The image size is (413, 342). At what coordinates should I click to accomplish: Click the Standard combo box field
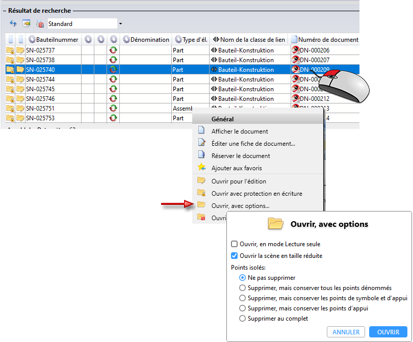(x=82, y=23)
